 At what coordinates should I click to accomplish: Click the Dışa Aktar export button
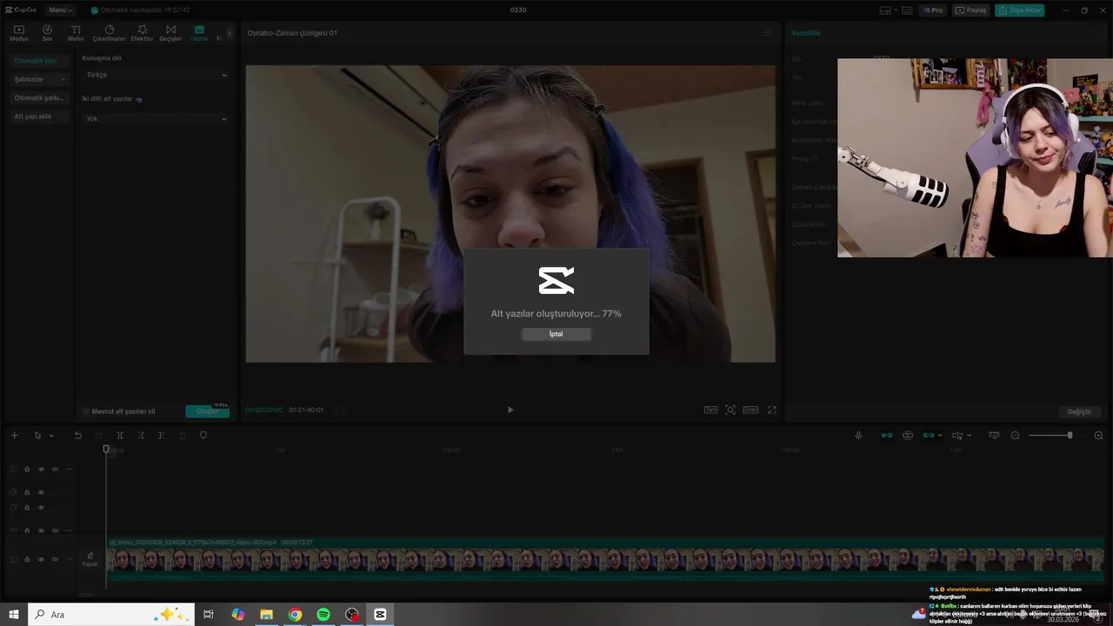click(1020, 10)
